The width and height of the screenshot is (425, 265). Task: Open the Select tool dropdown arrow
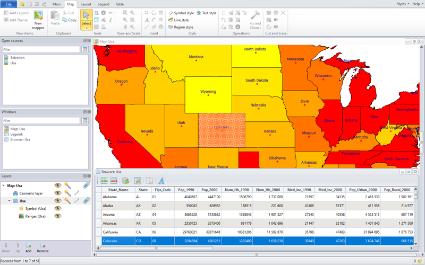(x=87, y=28)
